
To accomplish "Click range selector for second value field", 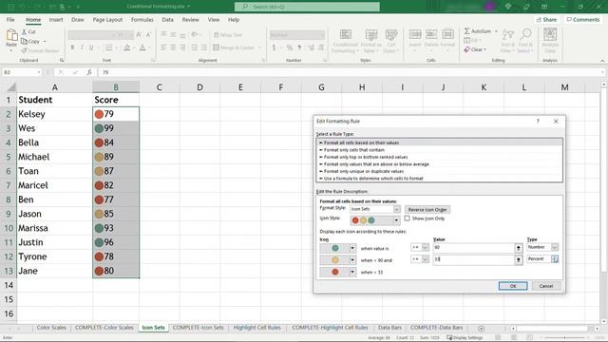I will (519, 259).
